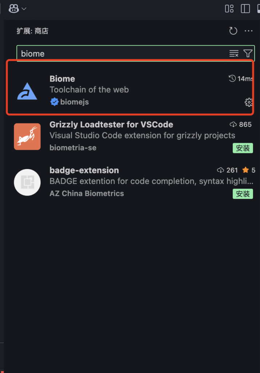Clear extensions search results icon

click(234, 53)
